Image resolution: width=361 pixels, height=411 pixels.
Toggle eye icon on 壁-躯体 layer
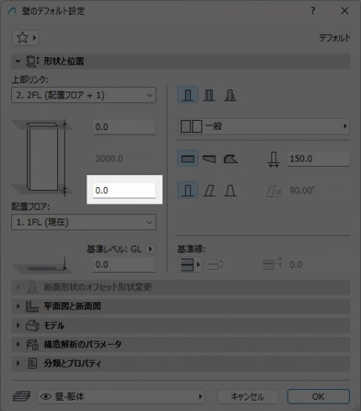click(46, 397)
